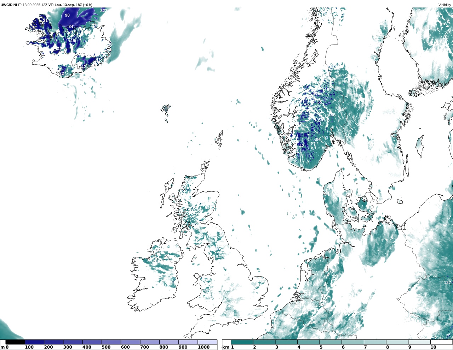Click the '10' label on km scale
Screen dimensions: 453x350
pos(433,347)
